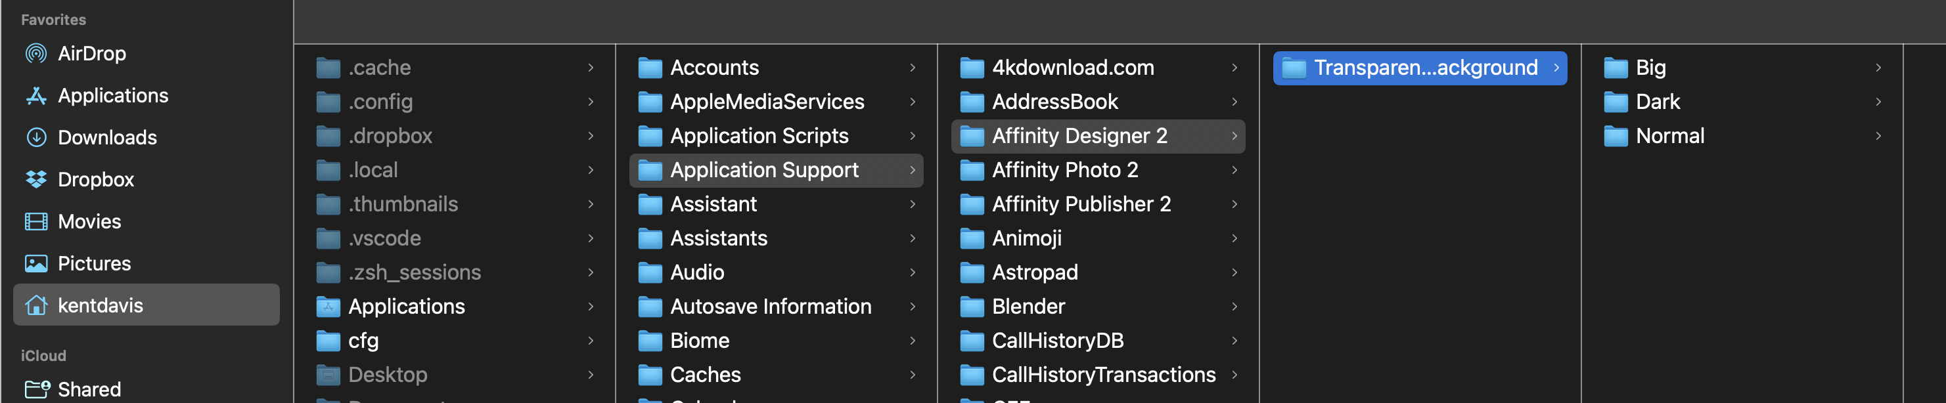
Task: Click the Audio folder icon
Action: point(650,272)
